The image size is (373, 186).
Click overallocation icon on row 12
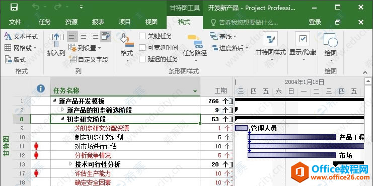tap(36, 155)
